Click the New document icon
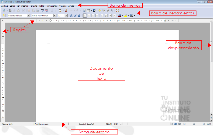This screenshot has height=135, width=213. [x=4, y=11]
